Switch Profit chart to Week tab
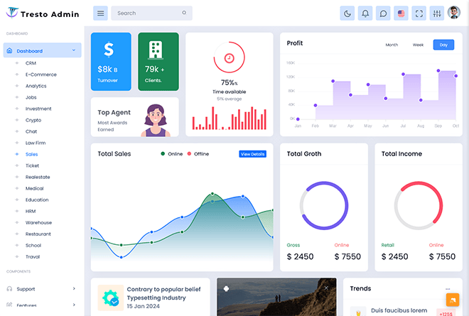 [418, 45]
